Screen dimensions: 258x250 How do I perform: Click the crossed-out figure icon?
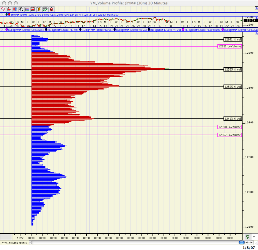(x=52, y=9)
